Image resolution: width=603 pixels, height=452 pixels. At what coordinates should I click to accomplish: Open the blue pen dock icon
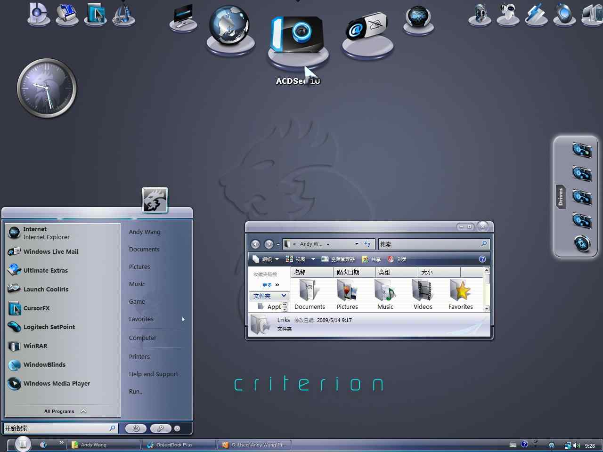(537, 14)
